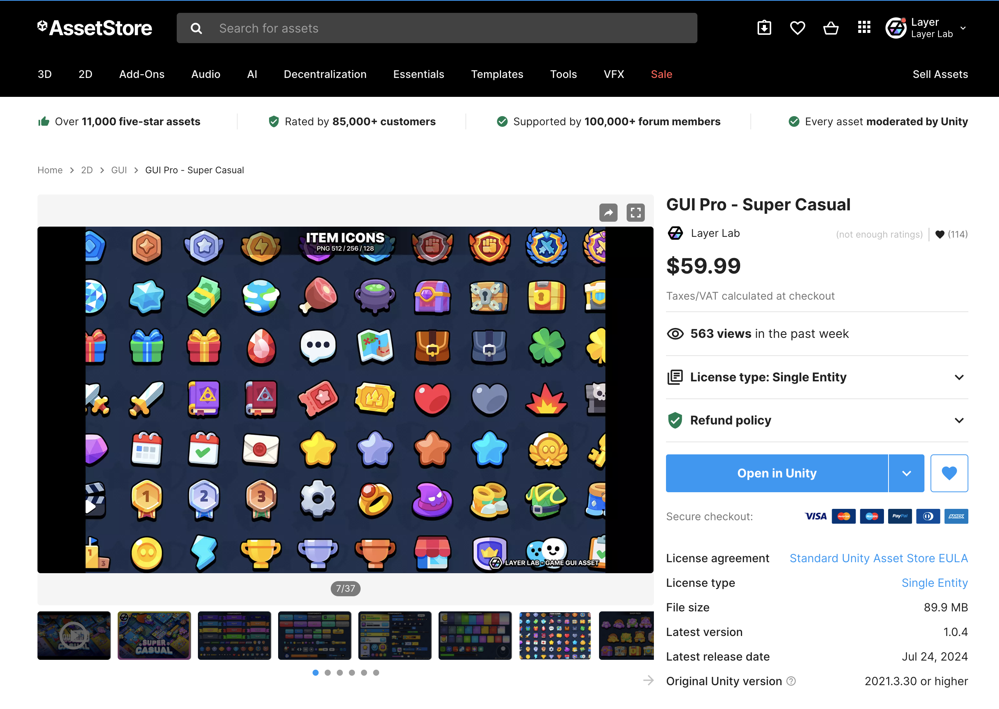Toggle favorite heart button beside Open in Unity
Image resolution: width=999 pixels, height=709 pixels.
pyautogui.click(x=949, y=473)
